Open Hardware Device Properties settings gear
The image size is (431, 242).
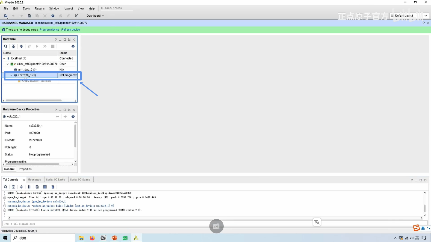[x=73, y=117]
